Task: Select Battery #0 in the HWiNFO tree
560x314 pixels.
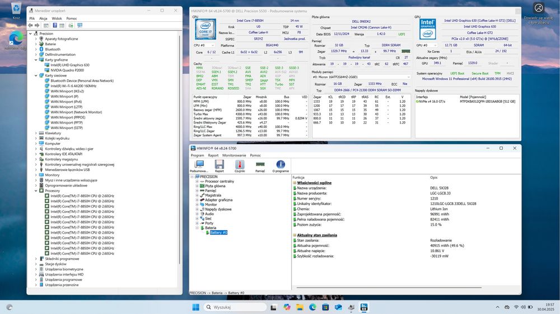Action: [218, 232]
